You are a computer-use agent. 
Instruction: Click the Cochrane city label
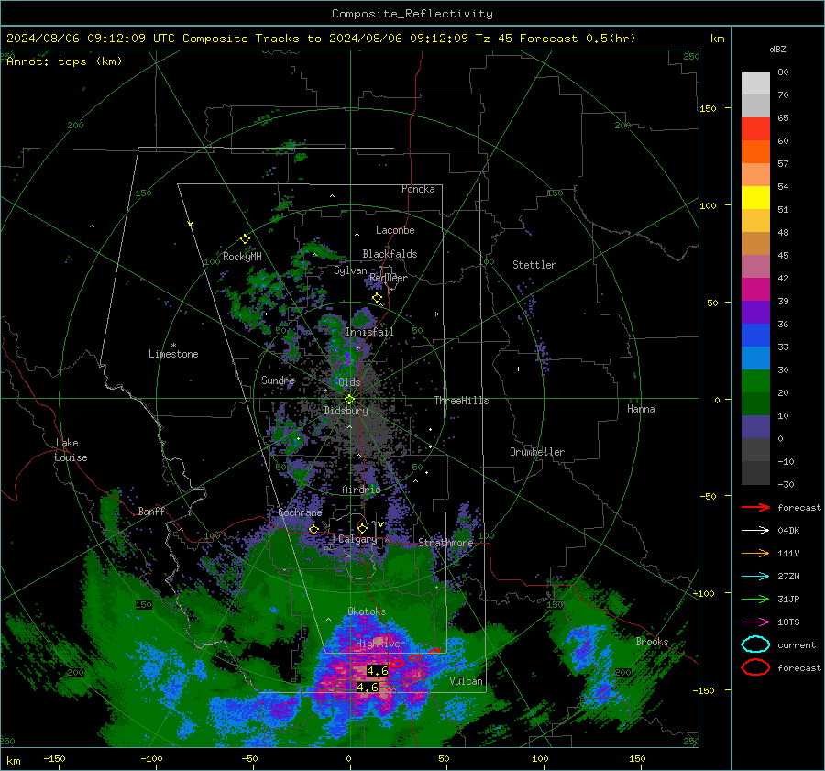coord(300,512)
